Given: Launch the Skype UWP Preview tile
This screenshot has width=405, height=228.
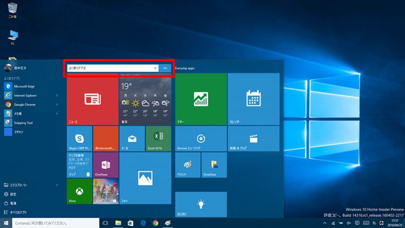Looking at the screenshot, I should 79,138.
